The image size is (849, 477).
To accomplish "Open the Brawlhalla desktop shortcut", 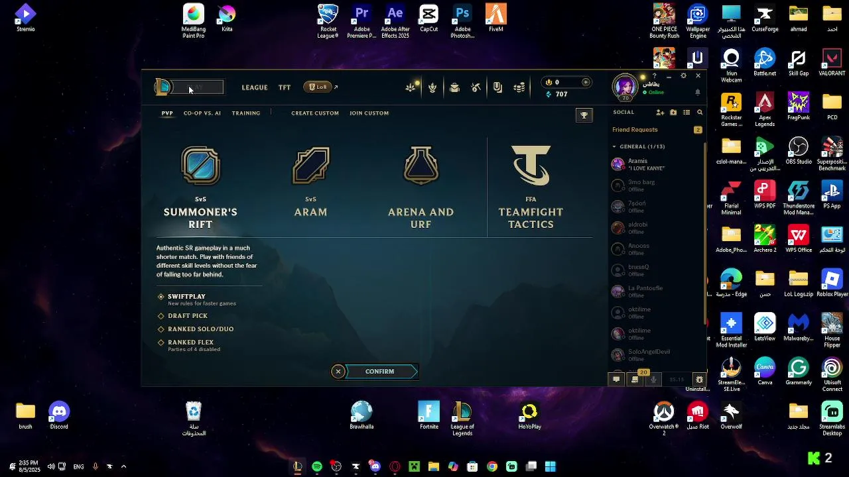I will [x=361, y=415].
